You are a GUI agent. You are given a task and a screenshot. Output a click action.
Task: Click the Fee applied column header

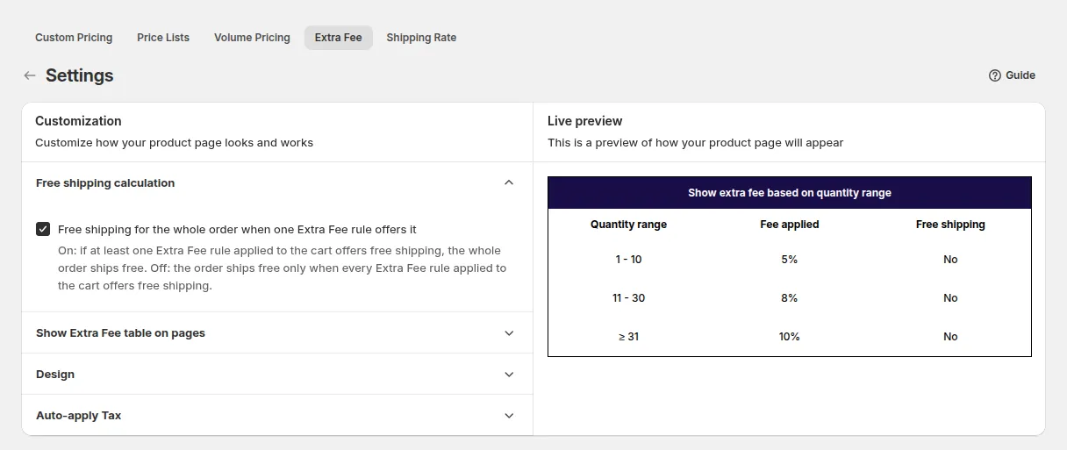point(790,225)
